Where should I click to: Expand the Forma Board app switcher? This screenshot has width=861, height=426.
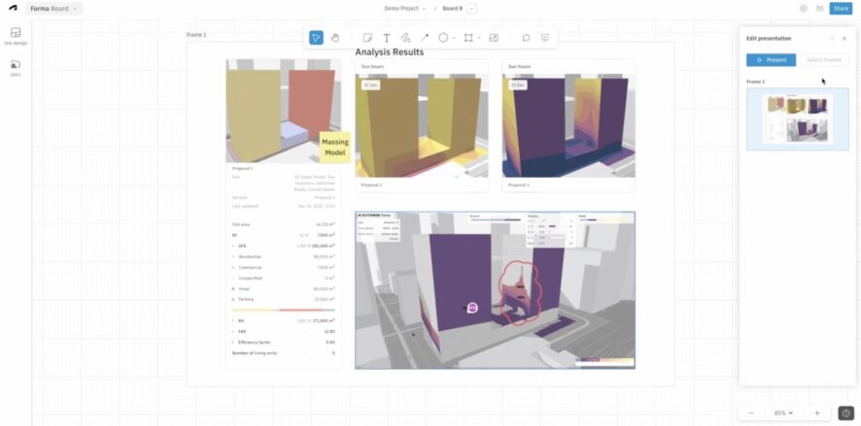click(x=53, y=8)
